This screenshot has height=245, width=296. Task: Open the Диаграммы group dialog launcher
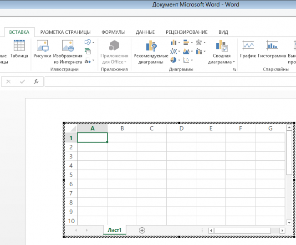pyautogui.click(x=235, y=70)
